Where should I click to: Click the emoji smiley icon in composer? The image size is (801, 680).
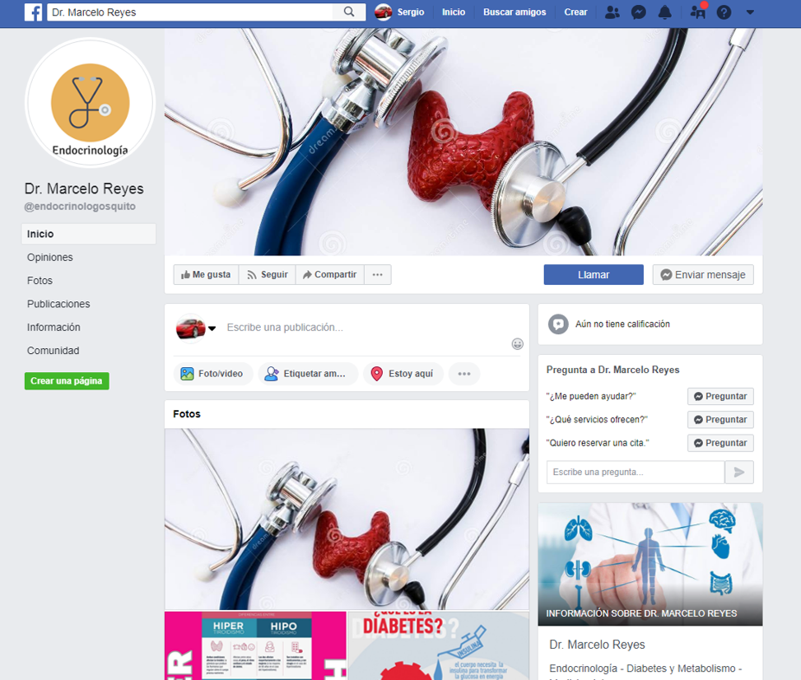518,344
